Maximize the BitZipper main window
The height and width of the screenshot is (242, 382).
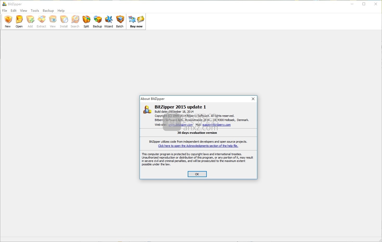(x=364, y=4)
